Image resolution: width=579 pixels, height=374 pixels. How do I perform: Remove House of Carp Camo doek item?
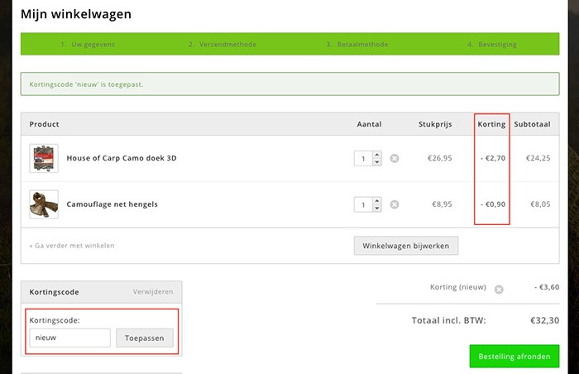coord(395,158)
